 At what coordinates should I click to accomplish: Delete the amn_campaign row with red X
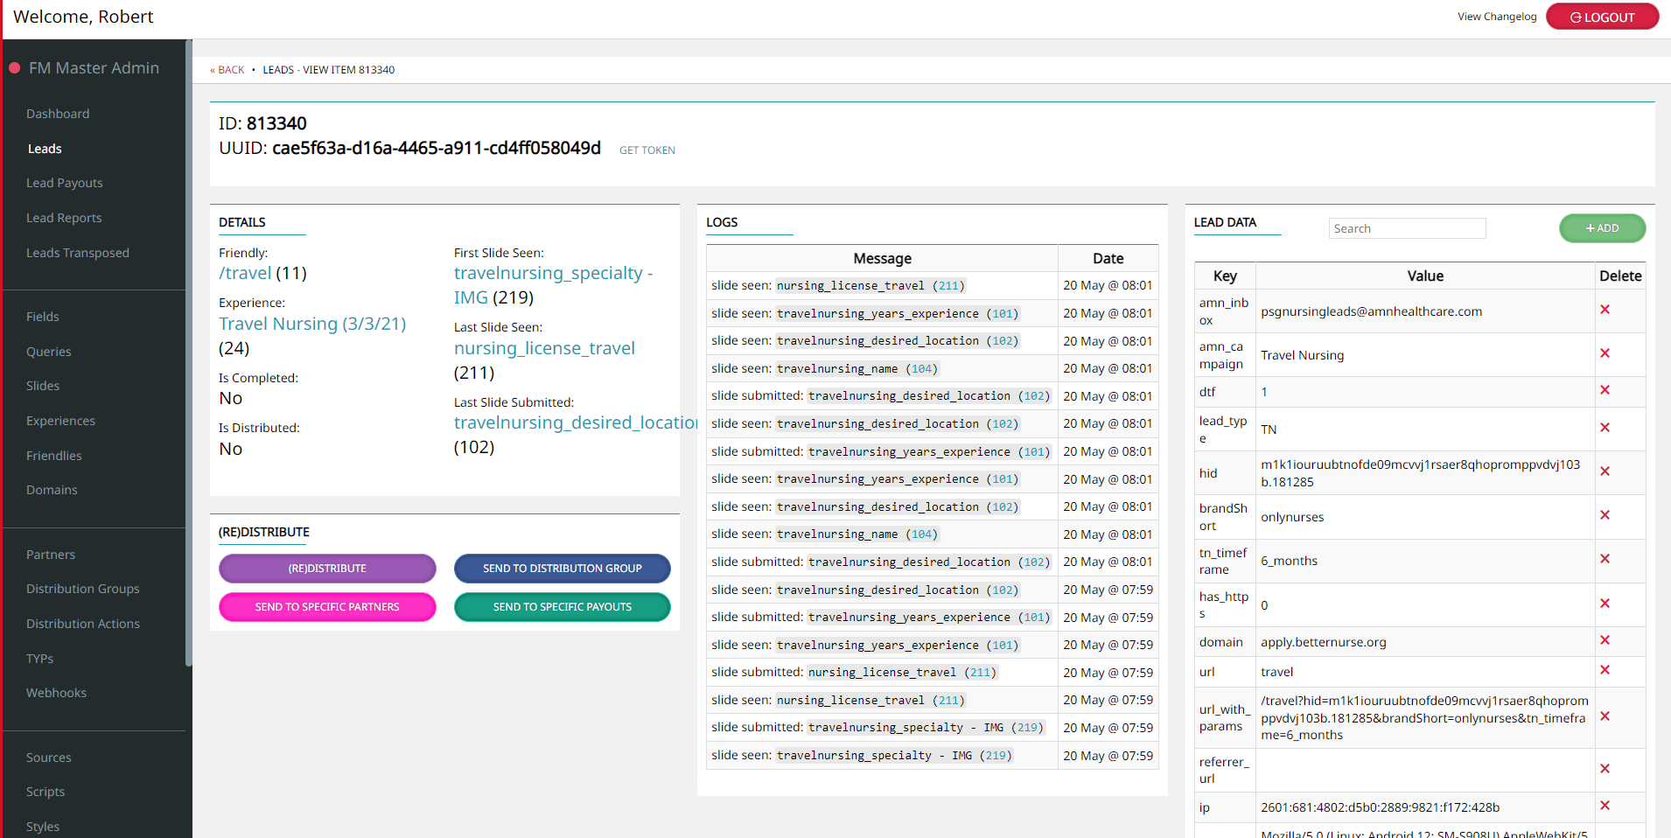[x=1605, y=353]
